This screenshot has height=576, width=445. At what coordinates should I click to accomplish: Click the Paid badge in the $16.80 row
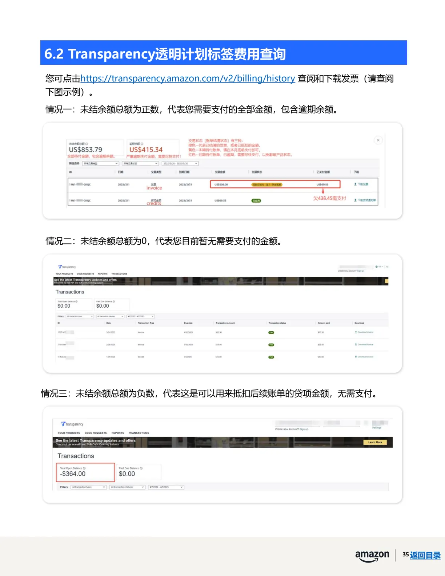pos(271,357)
